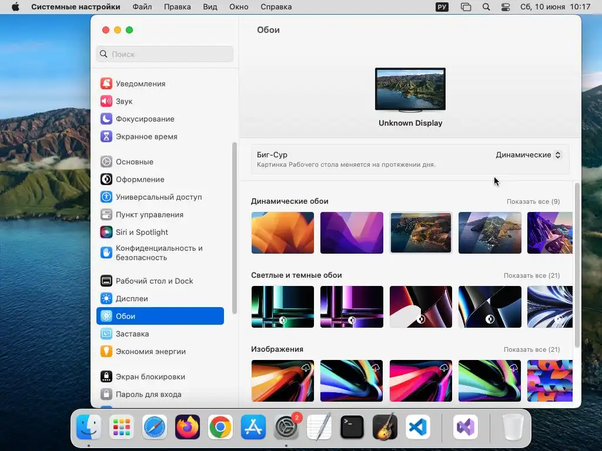Click the Stage Manager windows icon in menu bar
Screen dimensions: 602x451
pyautogui.click(x=466, y=7)
